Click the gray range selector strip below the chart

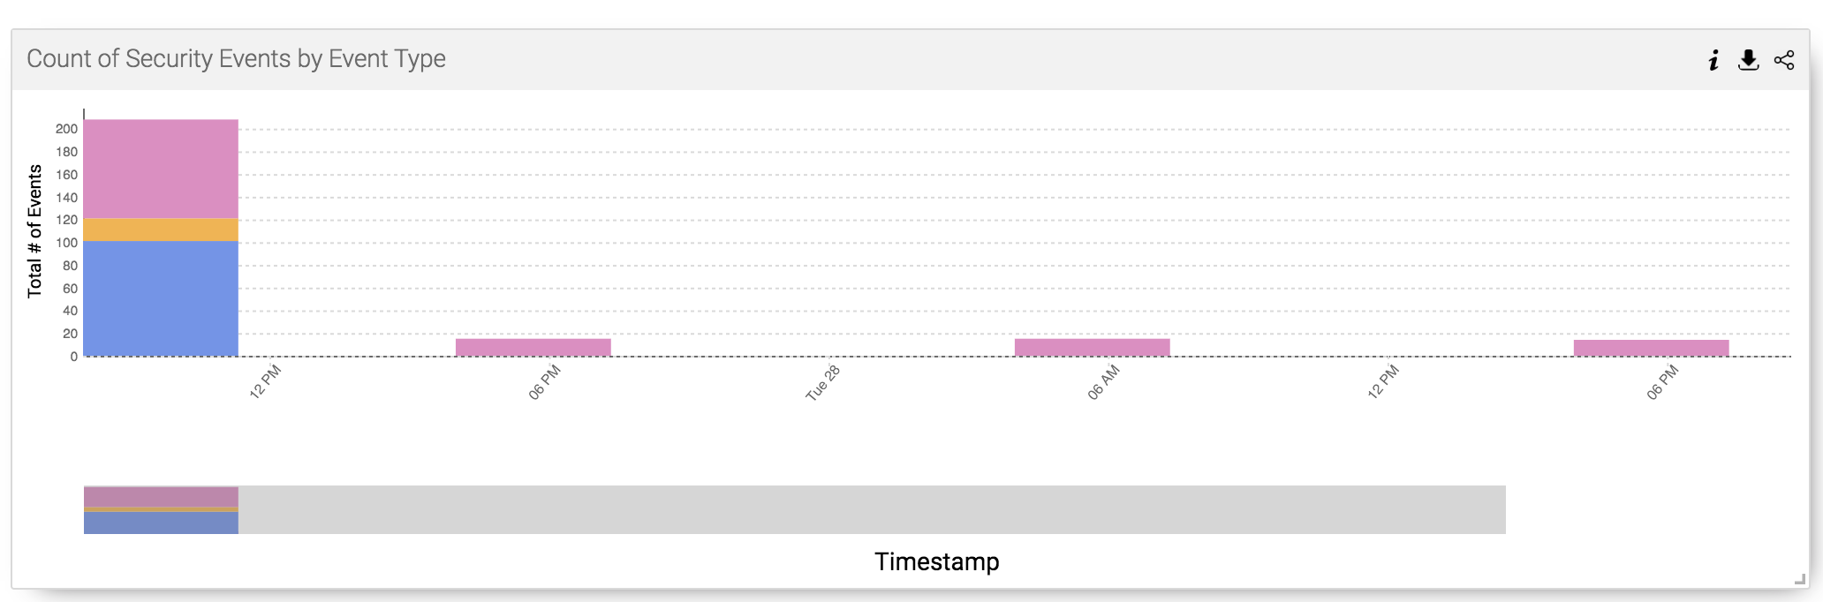point(795,508)
